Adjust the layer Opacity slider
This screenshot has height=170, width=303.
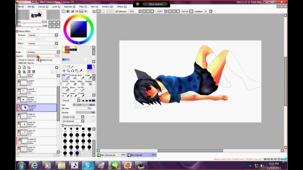pyautogui.click(x=43, y=56)
